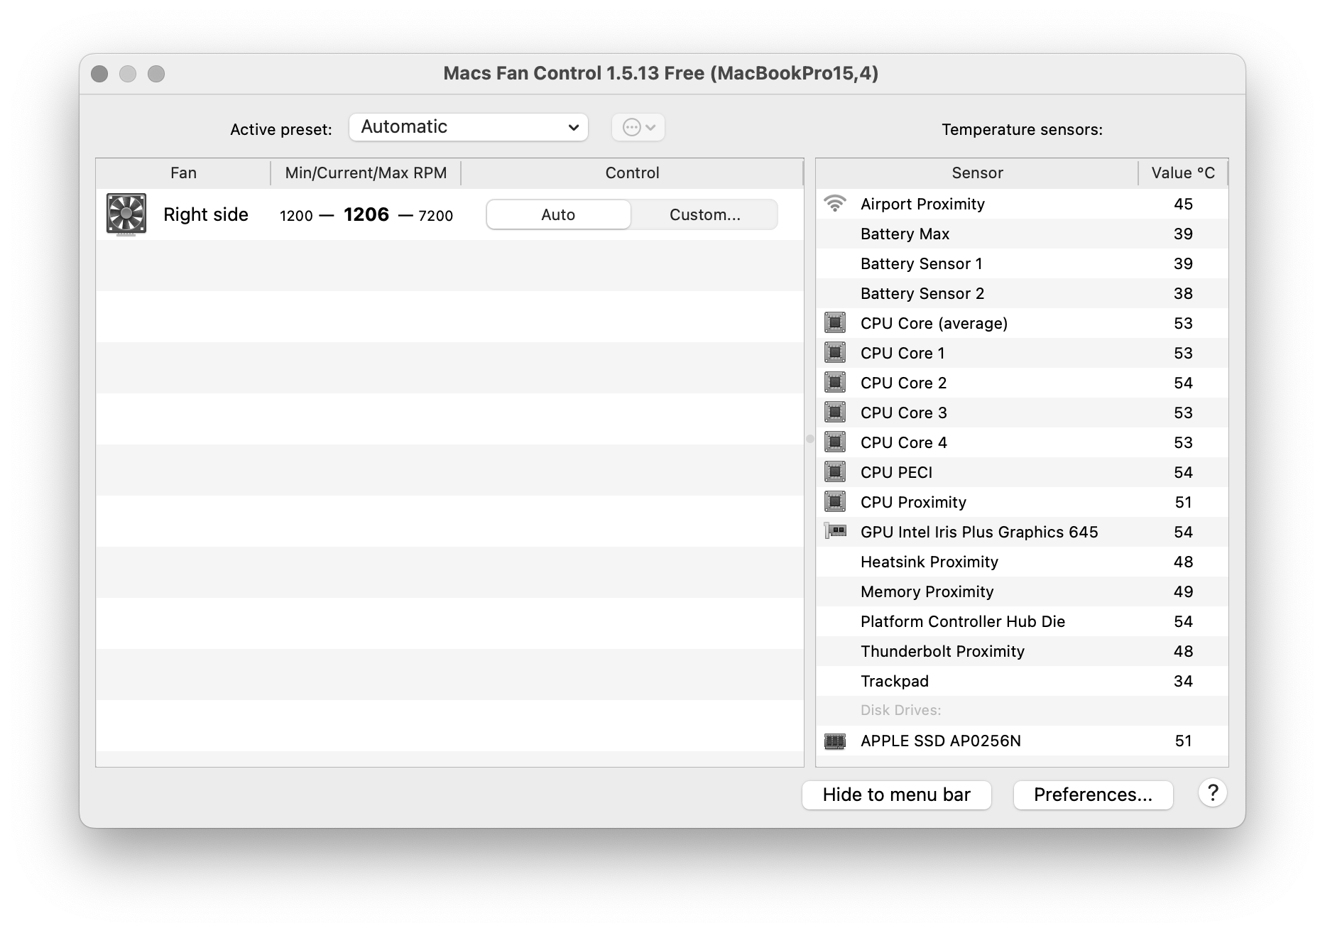
Task: Open help via the question mark icon
Action: point(1213,793)
